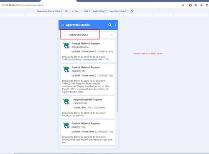The height and width of the screenshot is (154, 209).
Task: Click the description mentioning PJO0004123-test vivi
Action: click(x=84, y=114)
